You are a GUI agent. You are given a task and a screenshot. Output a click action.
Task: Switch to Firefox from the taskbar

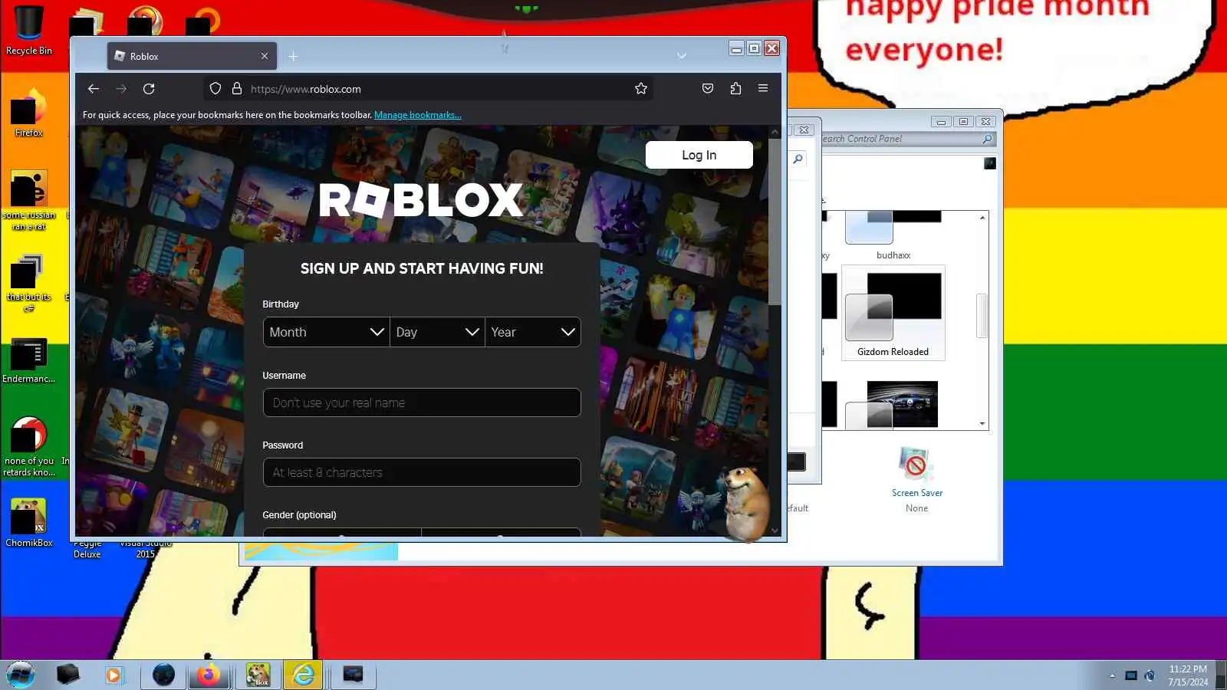[x=208, y=675]
